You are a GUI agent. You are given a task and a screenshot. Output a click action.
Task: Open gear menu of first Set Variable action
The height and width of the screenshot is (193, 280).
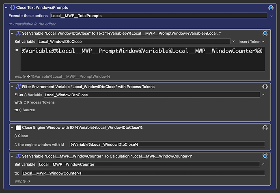[265, 33]
